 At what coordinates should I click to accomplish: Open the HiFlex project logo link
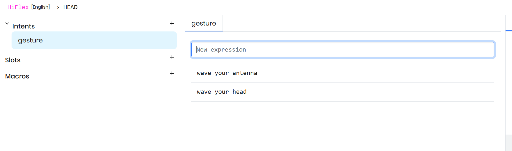[18, 7]
